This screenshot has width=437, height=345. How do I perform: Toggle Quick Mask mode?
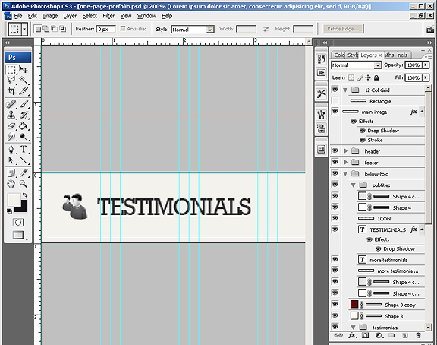(x=18, y=223)
